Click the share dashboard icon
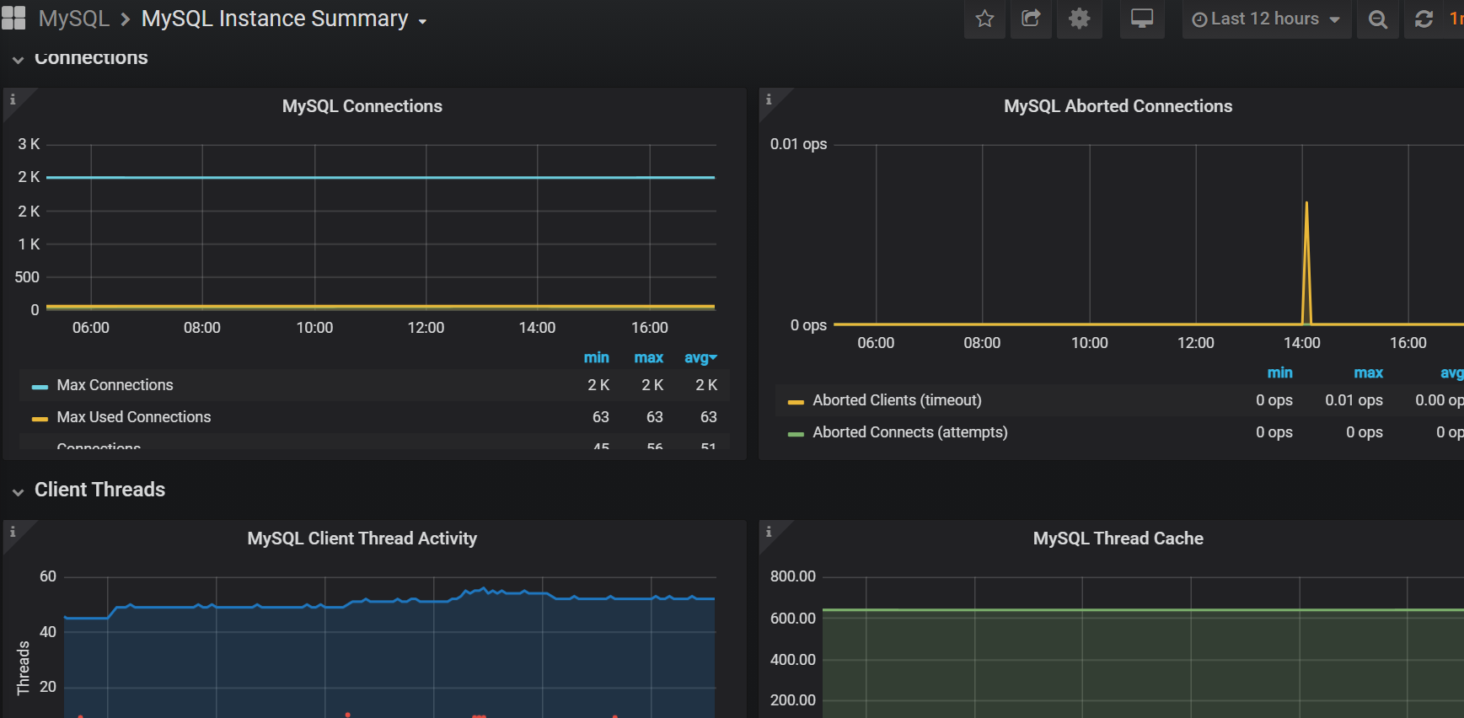The image size is (1464, 718). pyautogui.click(x=1032, y=19)
